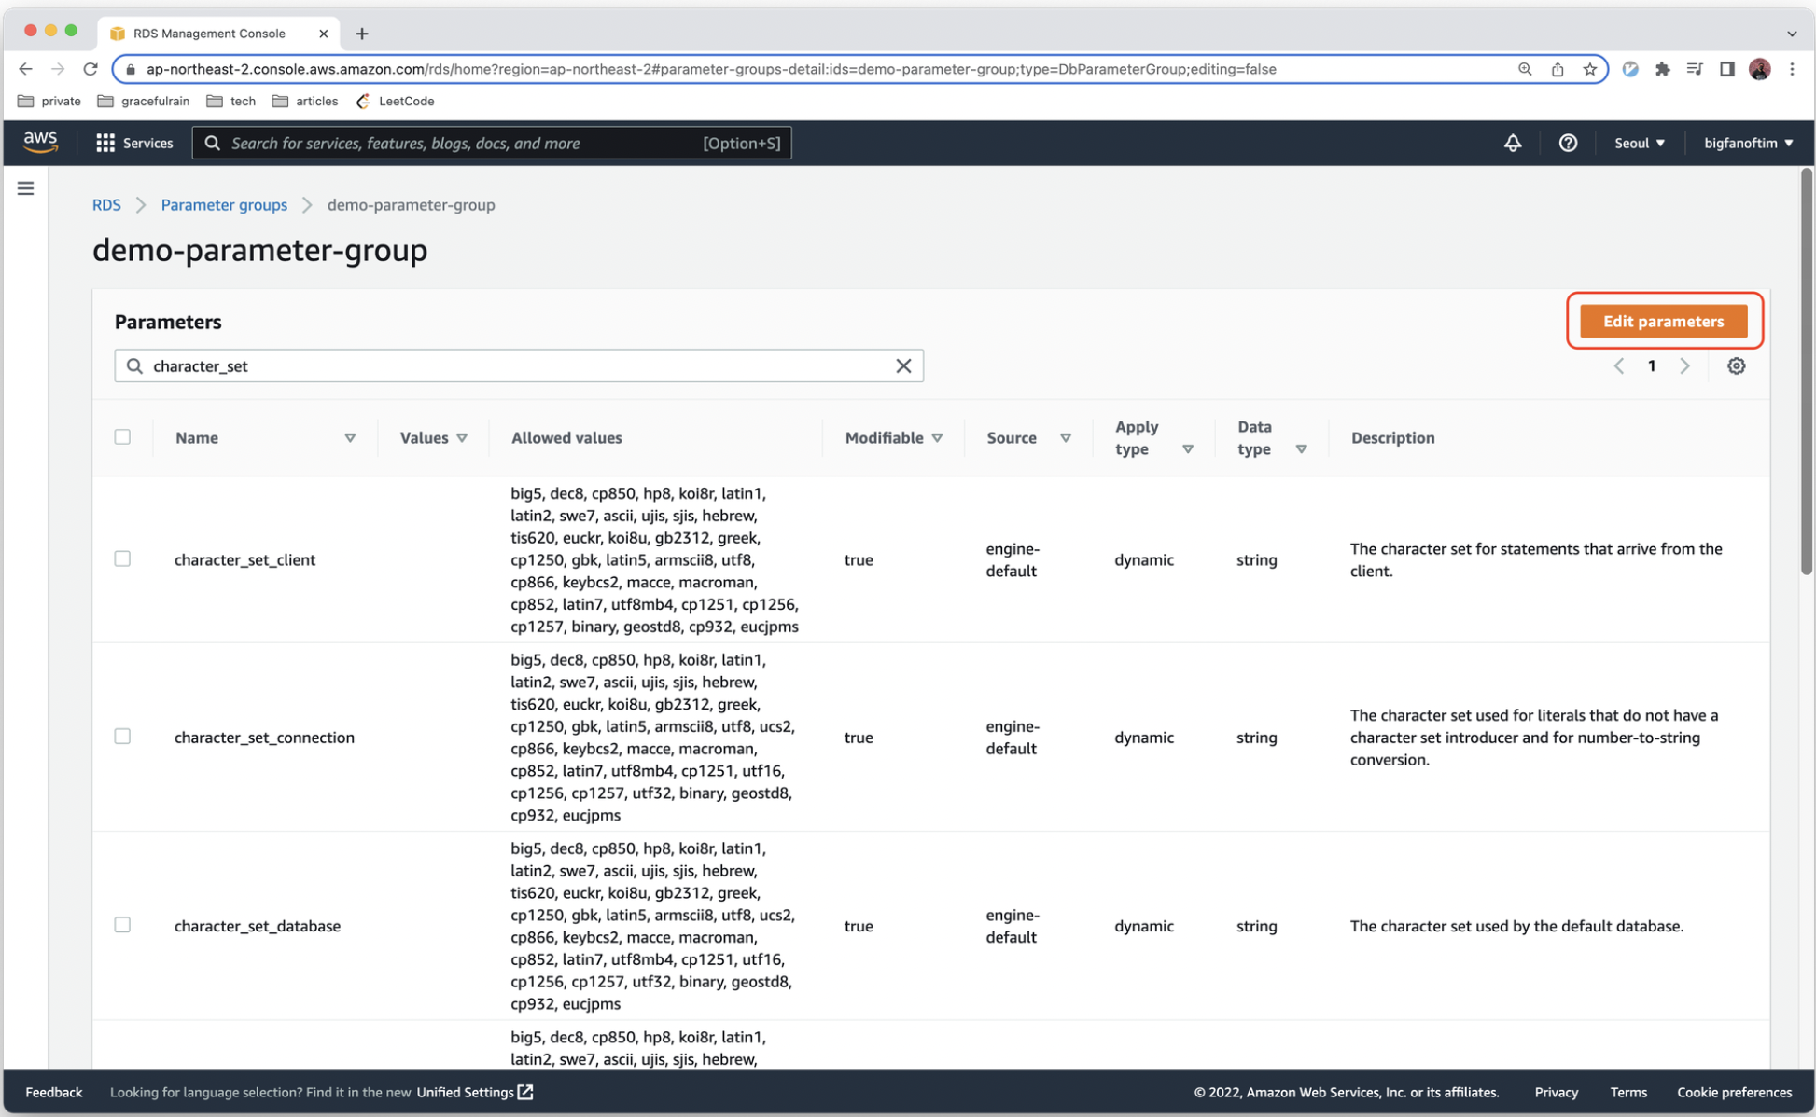This screenshot has height=1117, width=1816.
Task: Sort the table by Name column arrow
Action: pyautogui.click(x=350, y=438)
